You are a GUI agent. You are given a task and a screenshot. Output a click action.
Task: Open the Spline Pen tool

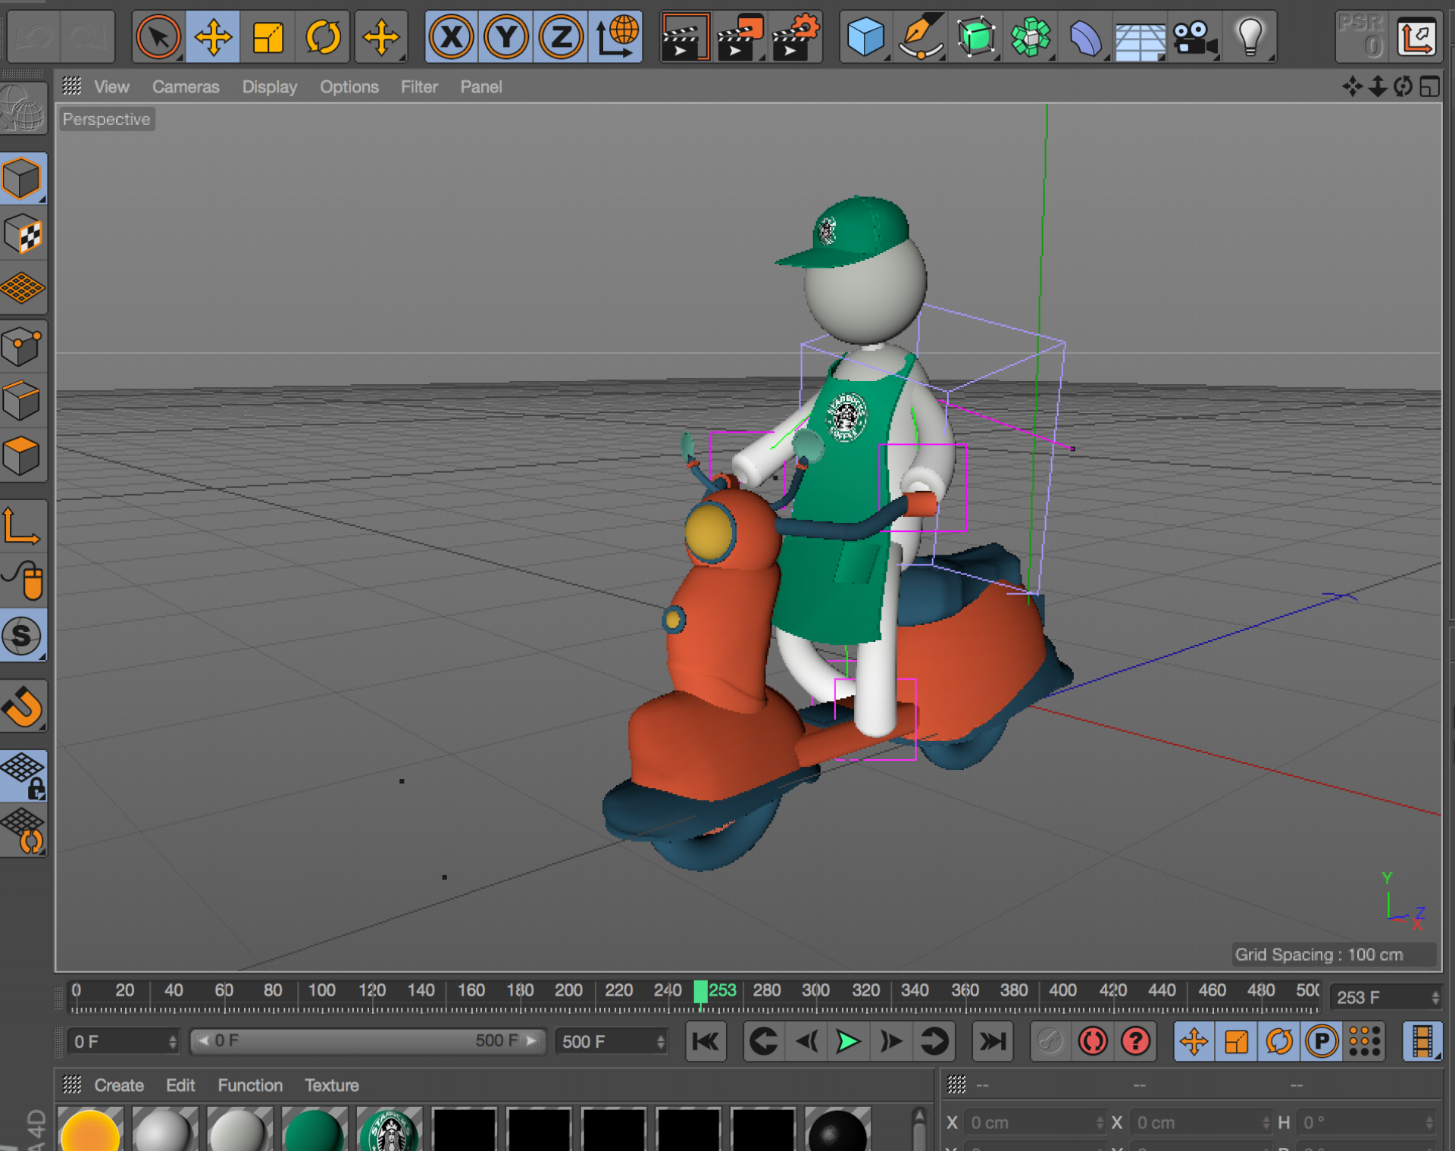click(x=920, y=36)
